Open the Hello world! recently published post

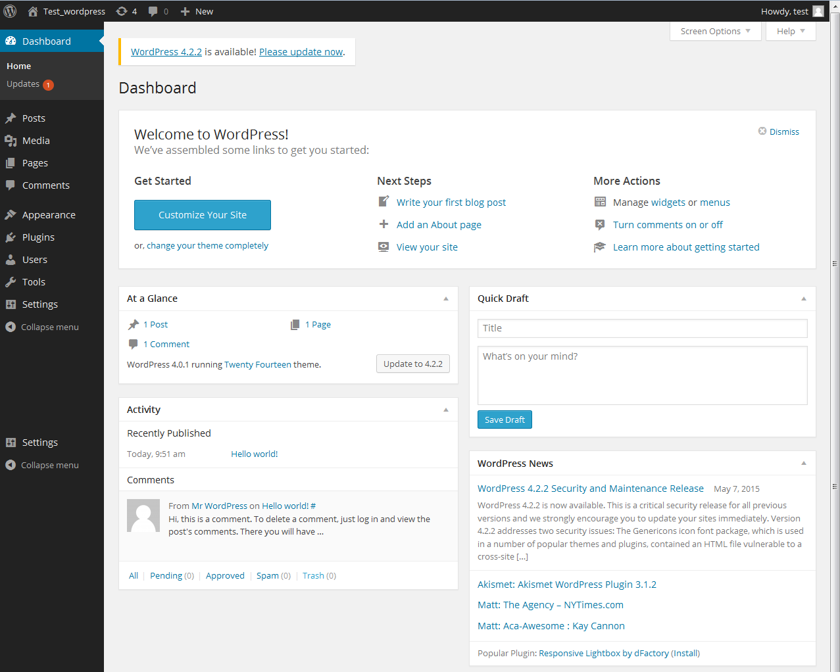(x=255, y=454)
